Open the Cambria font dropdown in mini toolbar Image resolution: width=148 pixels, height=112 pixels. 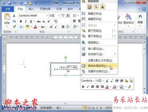click(94, 81)
